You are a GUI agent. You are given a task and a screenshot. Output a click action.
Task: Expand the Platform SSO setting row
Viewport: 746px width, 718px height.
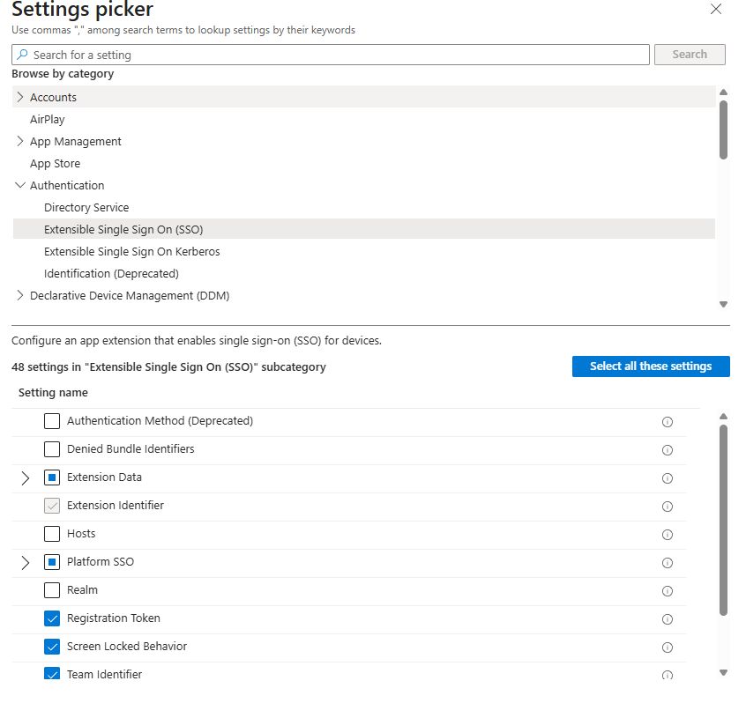point(25,563)
